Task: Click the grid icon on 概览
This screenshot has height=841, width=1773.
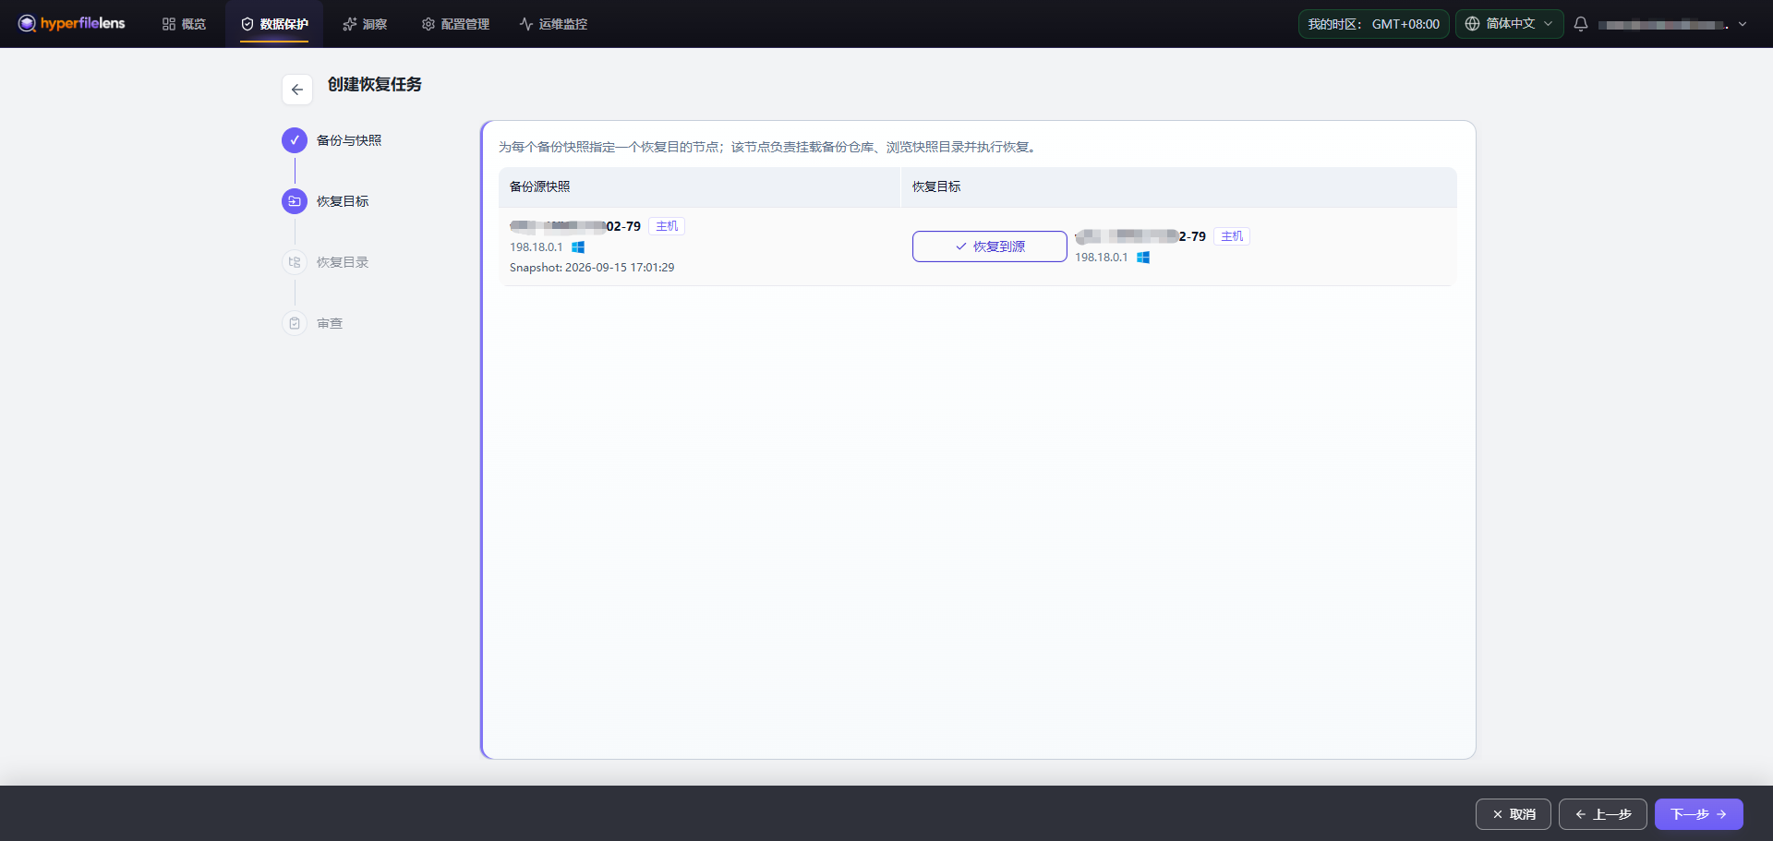Action: click(x=169, y=24)
